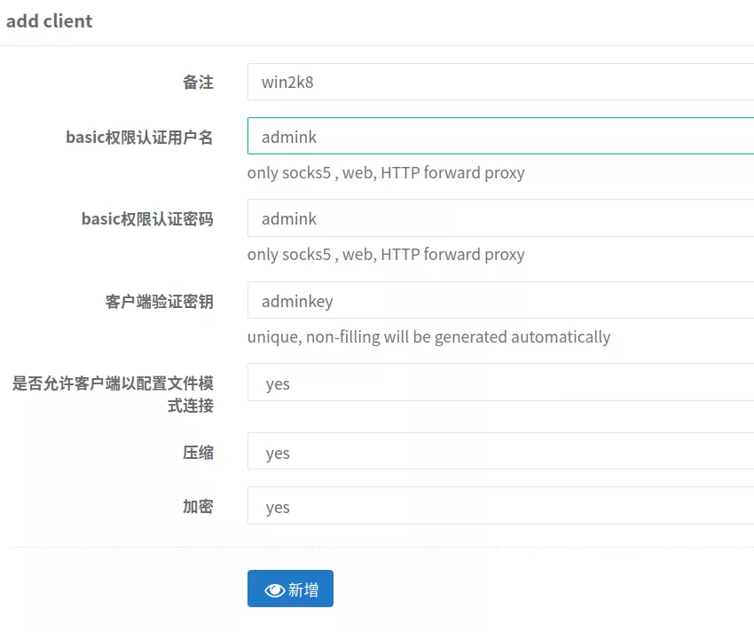Open the 压缩 yes dropdown
The height and width of the screenshot is (632, 754).
click(x=500, y=452)
